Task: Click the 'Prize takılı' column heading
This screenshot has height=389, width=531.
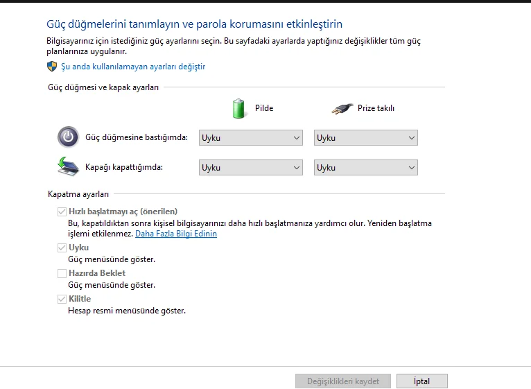Action: pos(376,108)
